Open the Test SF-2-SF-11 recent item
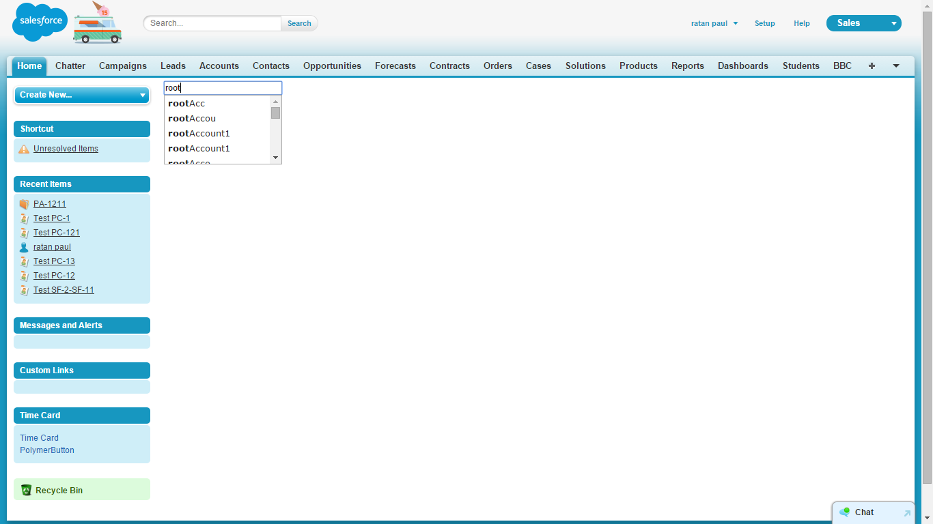 coord(64,290)
